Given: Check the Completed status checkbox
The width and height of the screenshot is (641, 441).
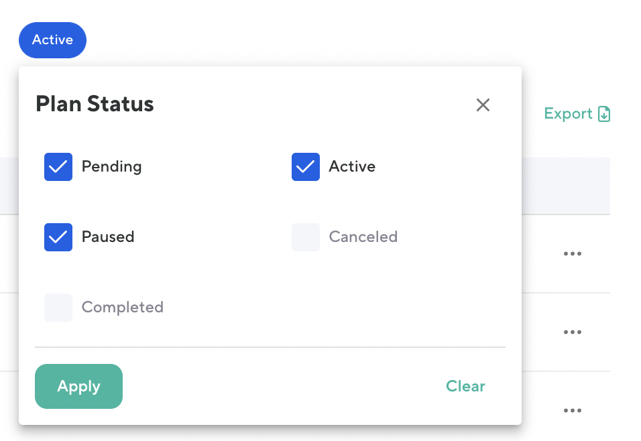Looking at the screenshot, I should [58, 308].
